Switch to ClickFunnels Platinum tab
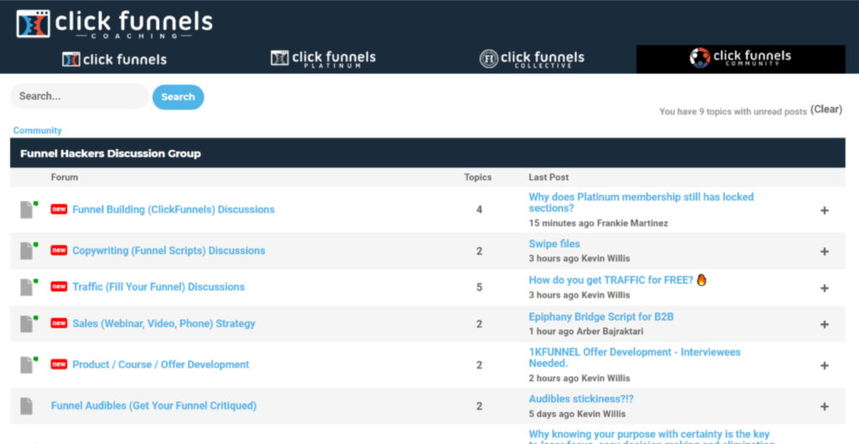The width and height of the screenshot is (859, 444). (323, 59)
